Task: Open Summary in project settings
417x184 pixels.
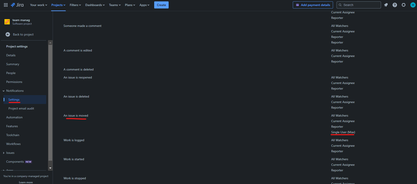Action: (x=13, y=64)
